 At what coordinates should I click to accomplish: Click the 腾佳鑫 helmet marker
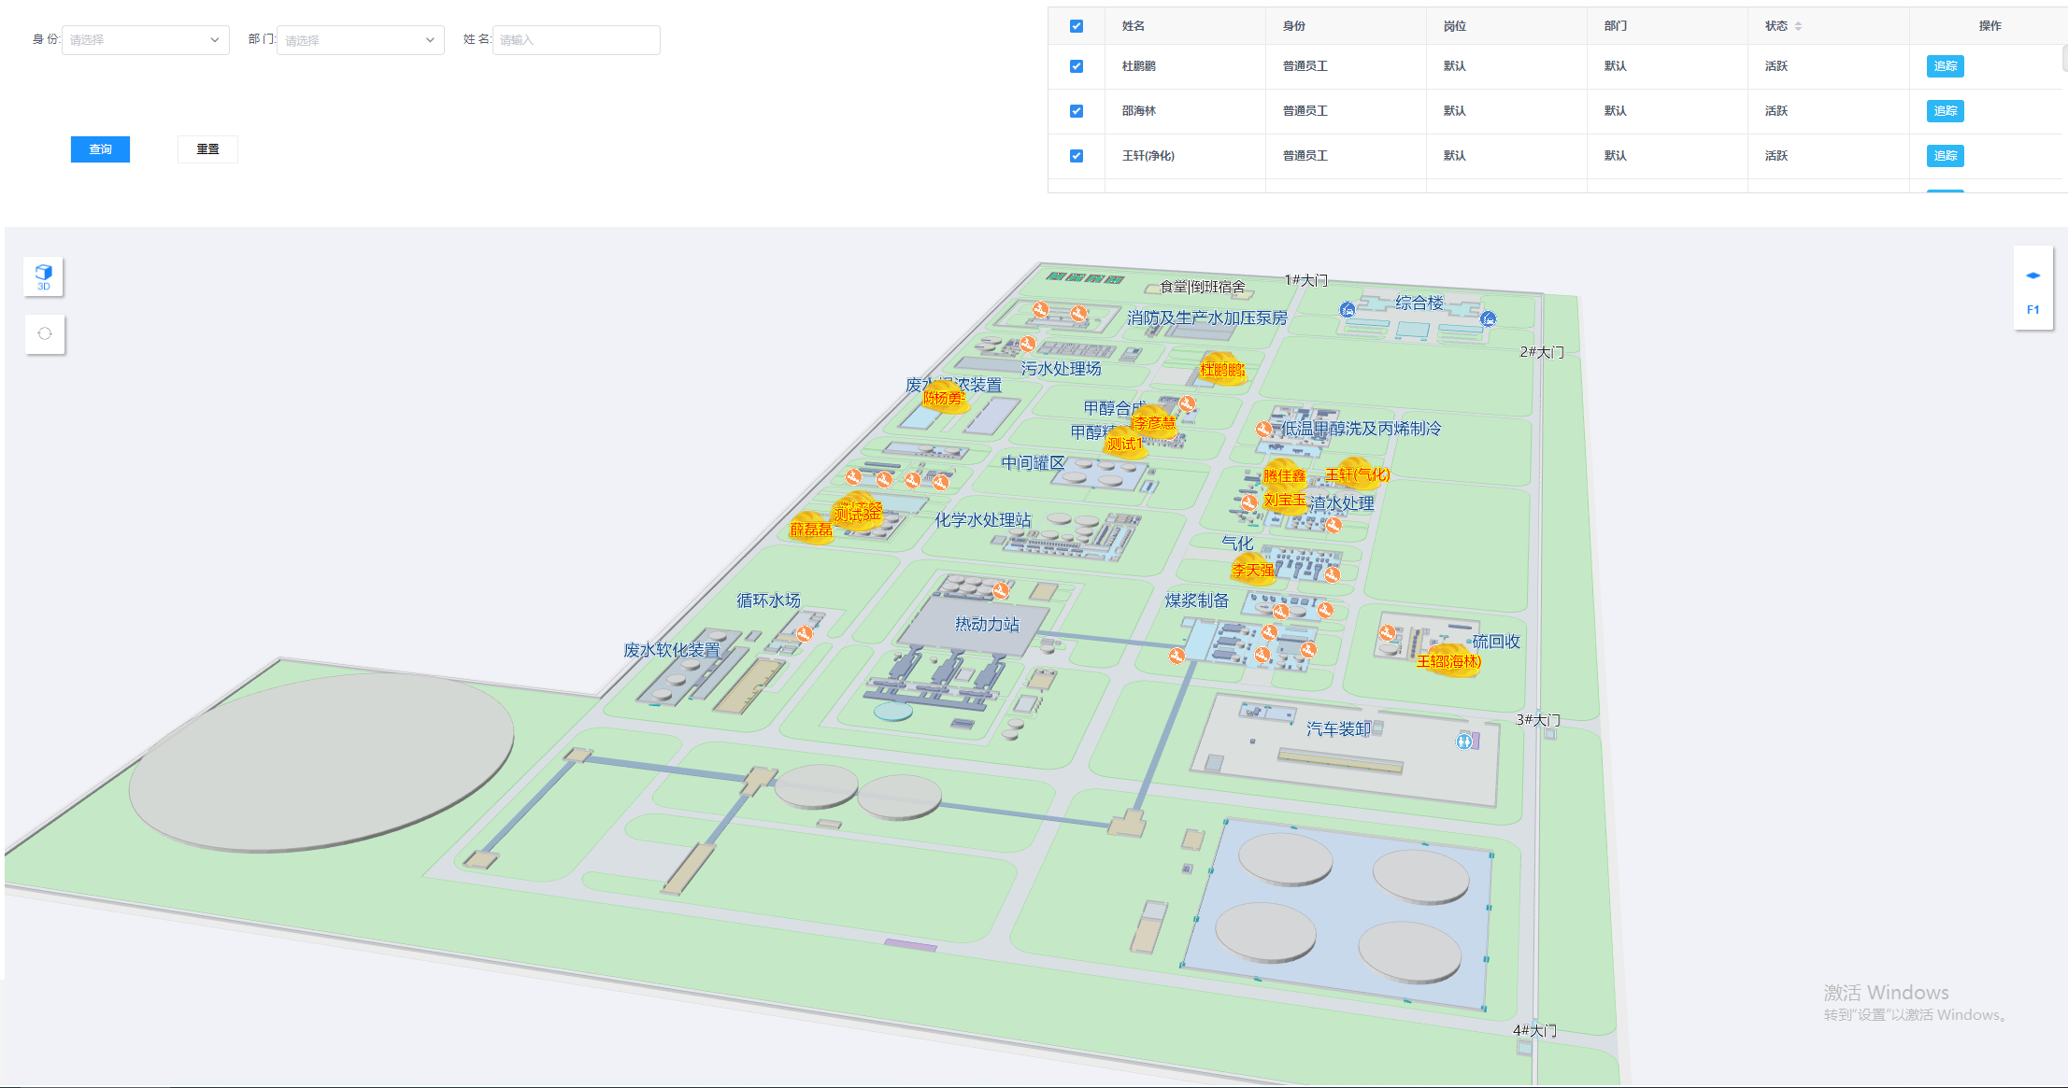1283,473
